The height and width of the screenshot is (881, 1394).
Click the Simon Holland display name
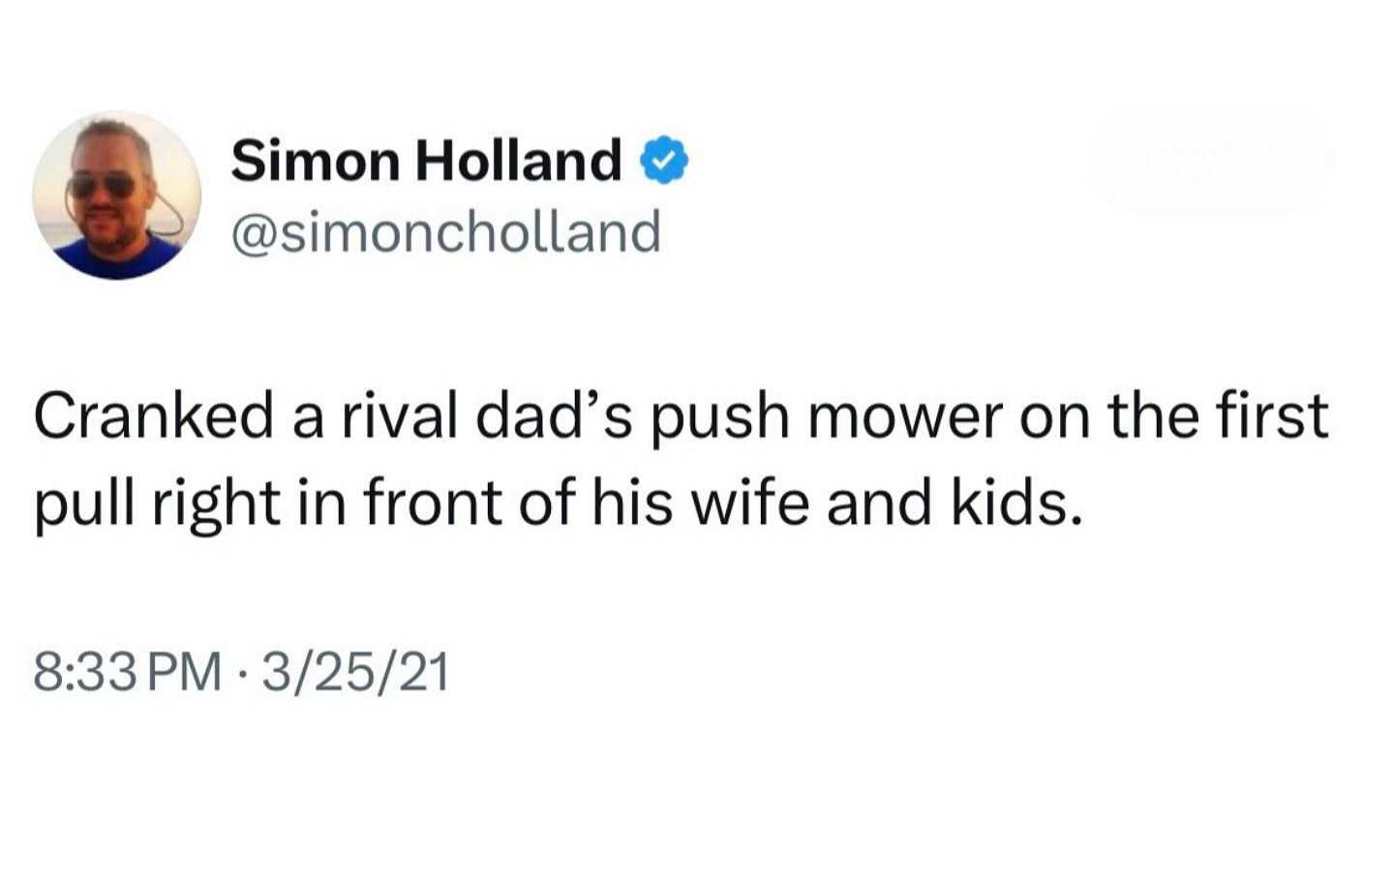[426, 161]
